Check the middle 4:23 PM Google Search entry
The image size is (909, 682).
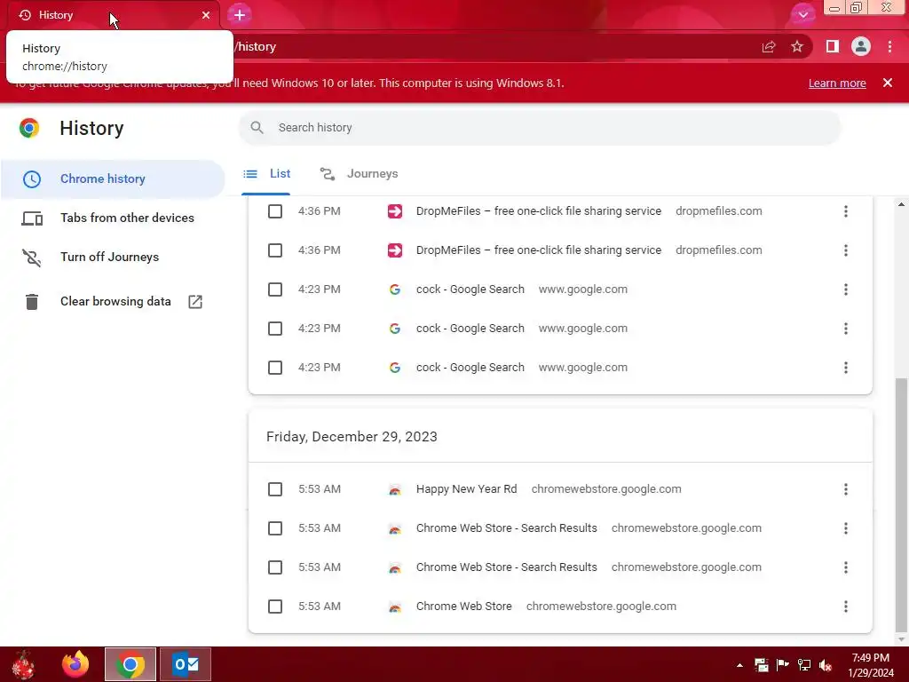275,329
